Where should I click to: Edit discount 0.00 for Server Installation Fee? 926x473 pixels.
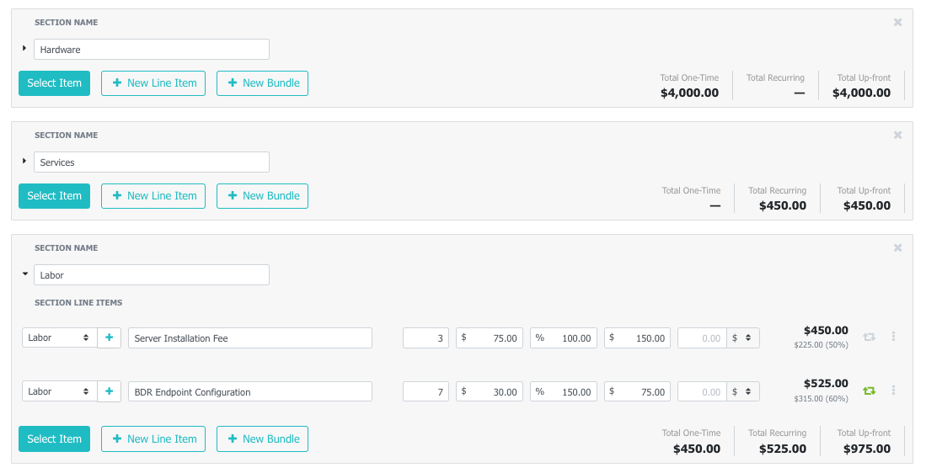(x=702, y=338)
